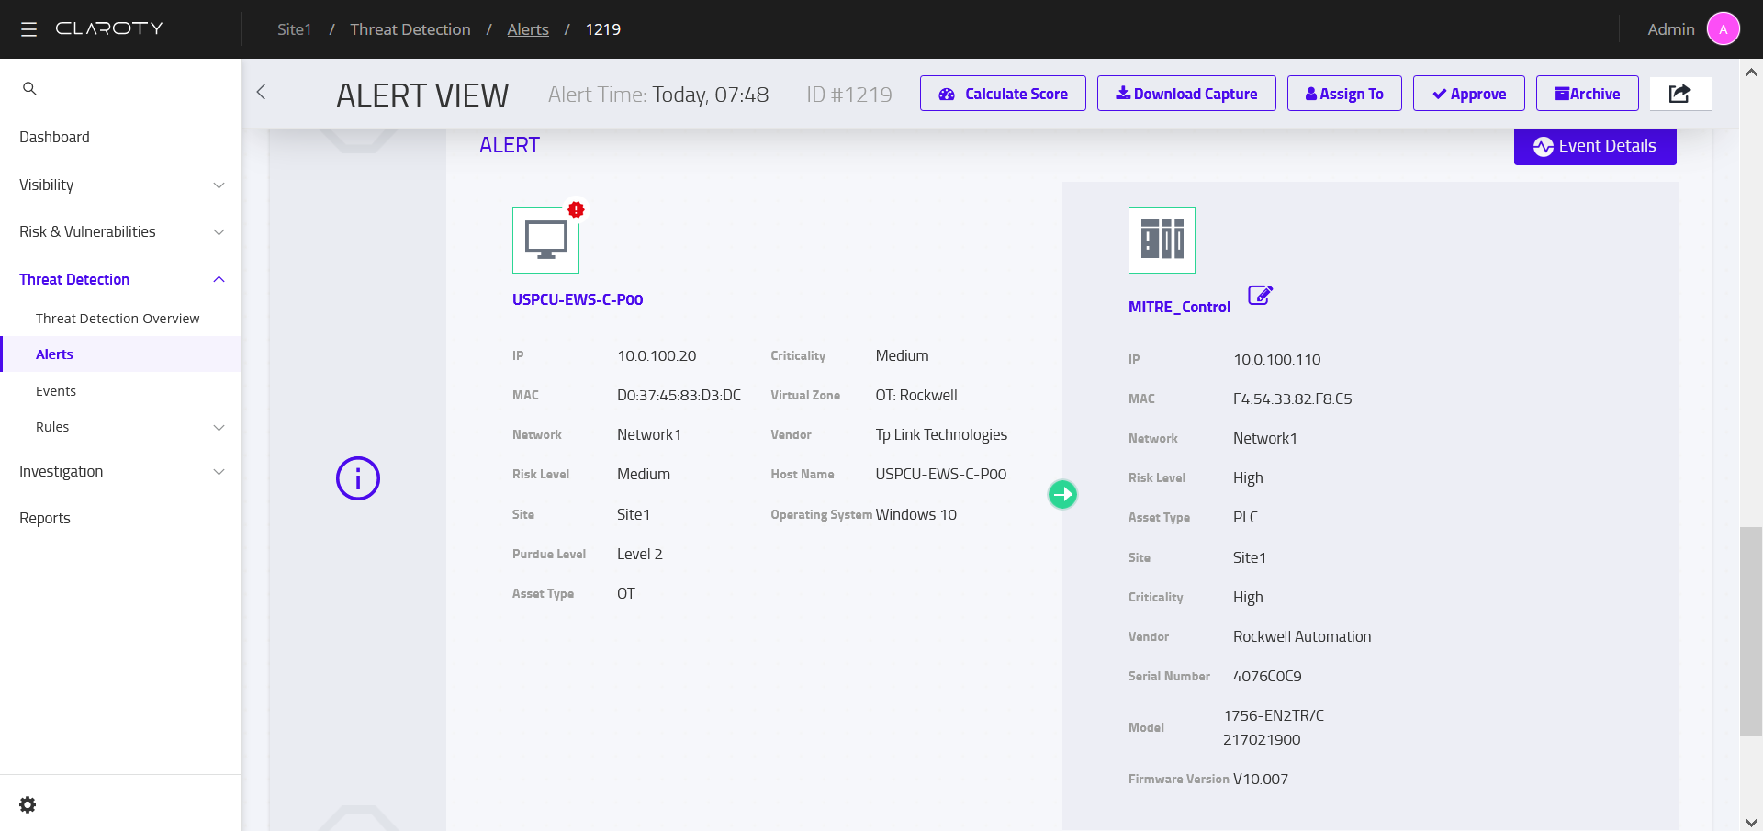The height and width of the screenshot is (831, 1763).
Task: Open Events in sidebar
Action: [56, 391]
